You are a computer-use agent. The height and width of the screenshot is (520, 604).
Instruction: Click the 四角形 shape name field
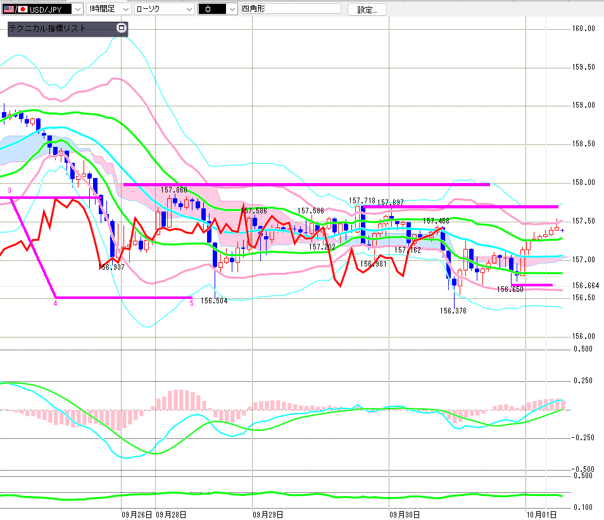[x=291, y=9]
